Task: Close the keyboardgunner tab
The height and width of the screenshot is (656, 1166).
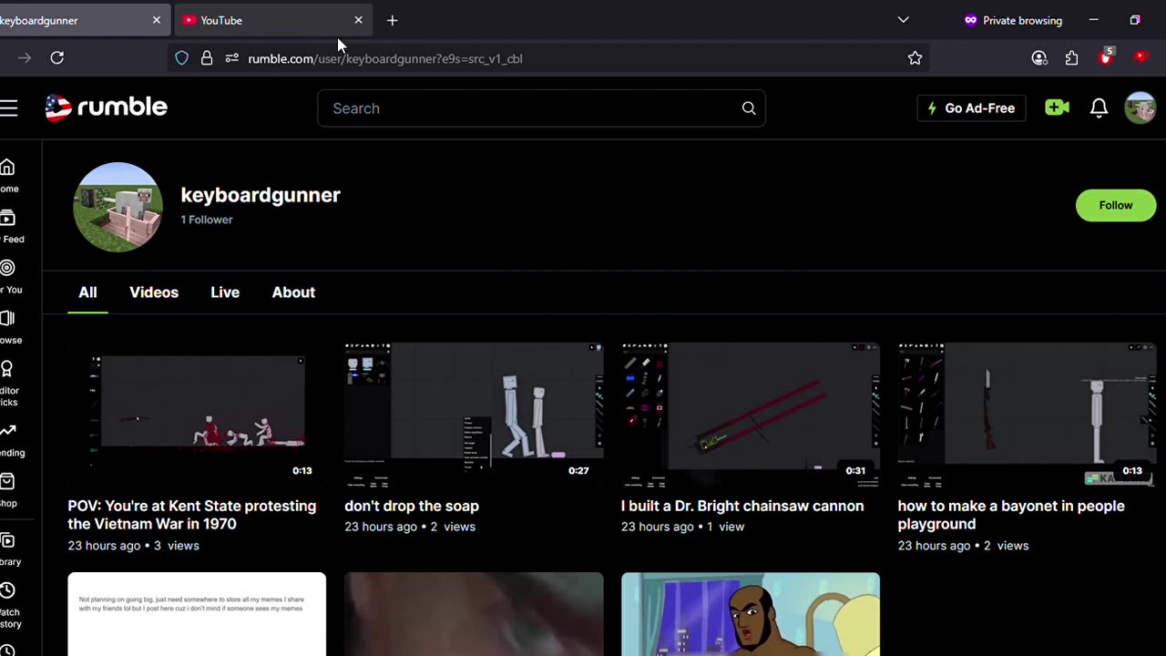Action: coord(156,20)
